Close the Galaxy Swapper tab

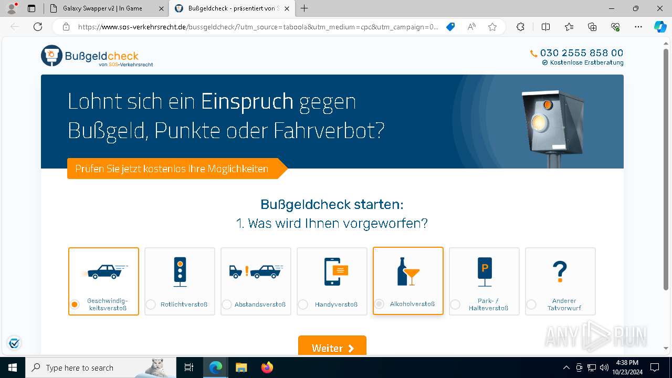pos(161,8)
